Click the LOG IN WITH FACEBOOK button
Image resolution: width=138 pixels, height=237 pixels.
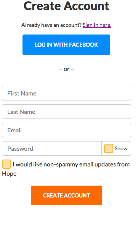coord(66,45)
